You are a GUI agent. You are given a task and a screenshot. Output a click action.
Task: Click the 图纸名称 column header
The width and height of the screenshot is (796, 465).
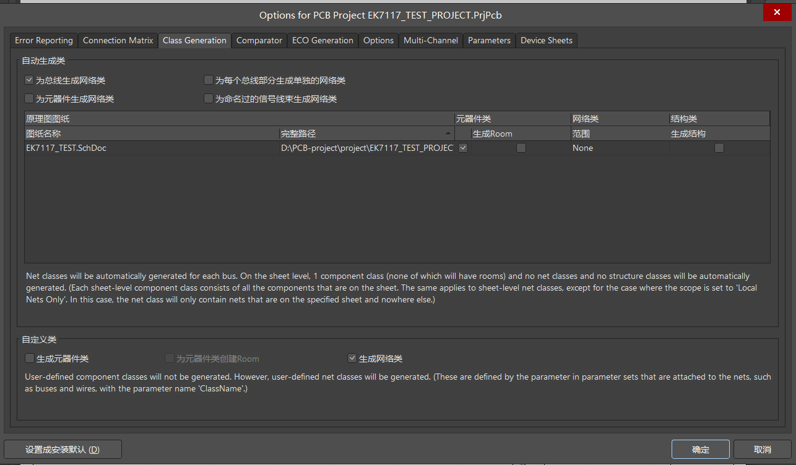[152, 134]
